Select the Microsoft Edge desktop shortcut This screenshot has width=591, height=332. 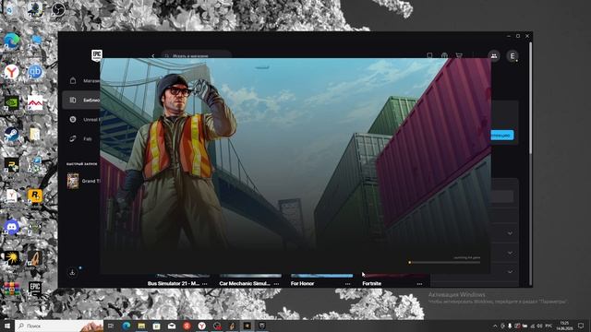[12, 41]
